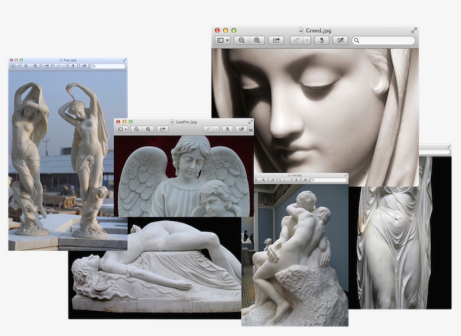Bring the reclining statue image window forward
The height and width of the screenshot is (336, 461).
click(155, 267)
